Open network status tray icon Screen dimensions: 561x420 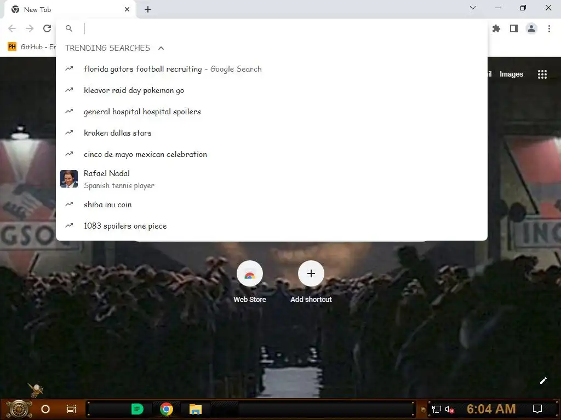pyautogui.click(x=436, y=409)
